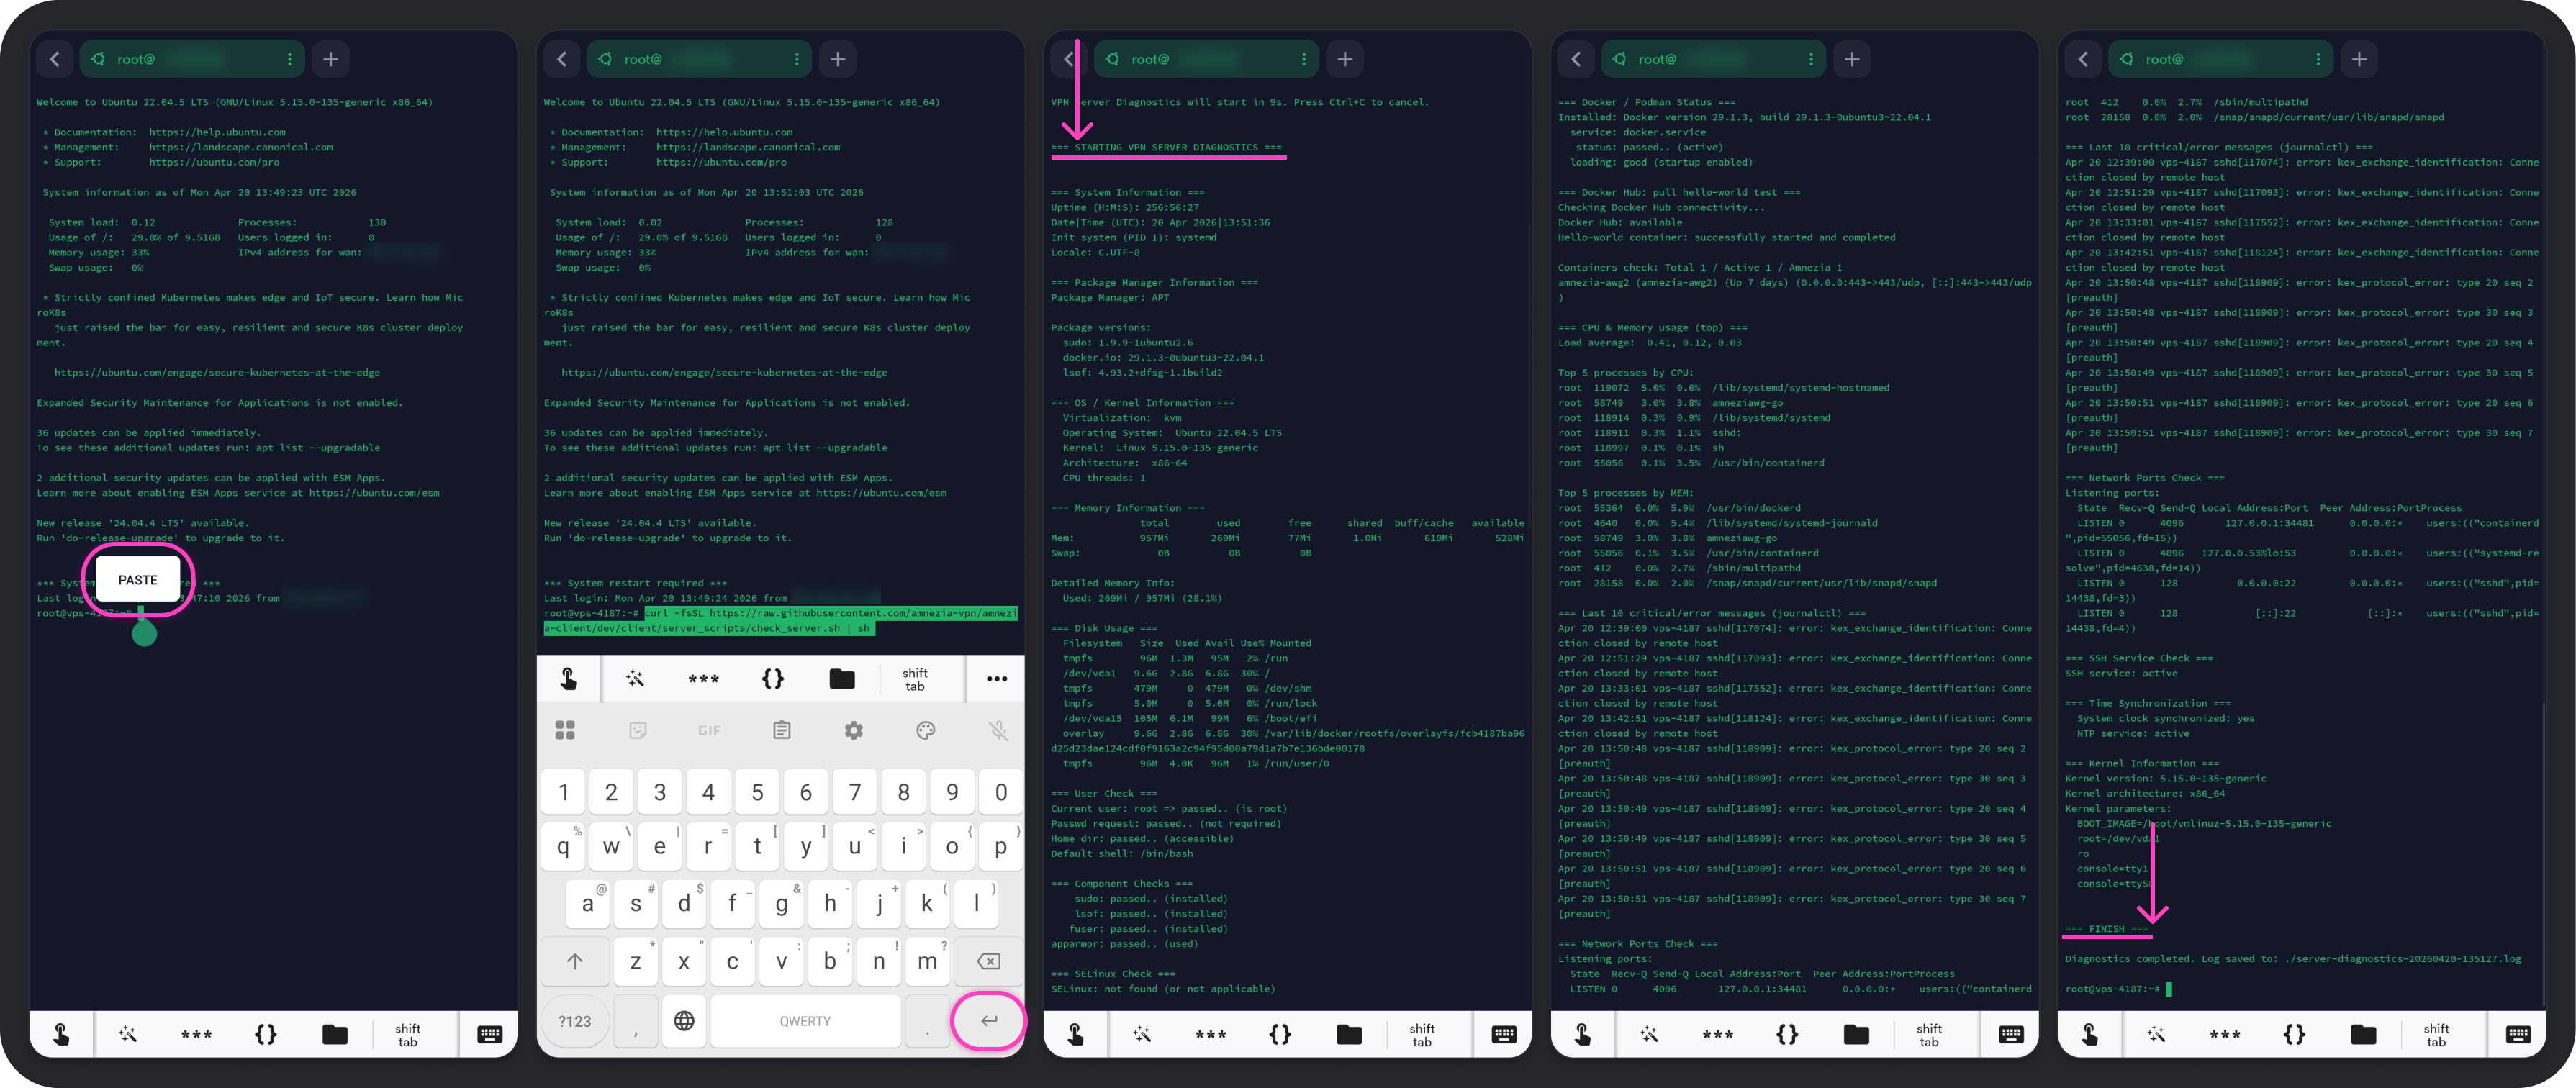Tap the teal text cursor handle
This screenshot has width=2576, height=1088.
click(144, 633)
